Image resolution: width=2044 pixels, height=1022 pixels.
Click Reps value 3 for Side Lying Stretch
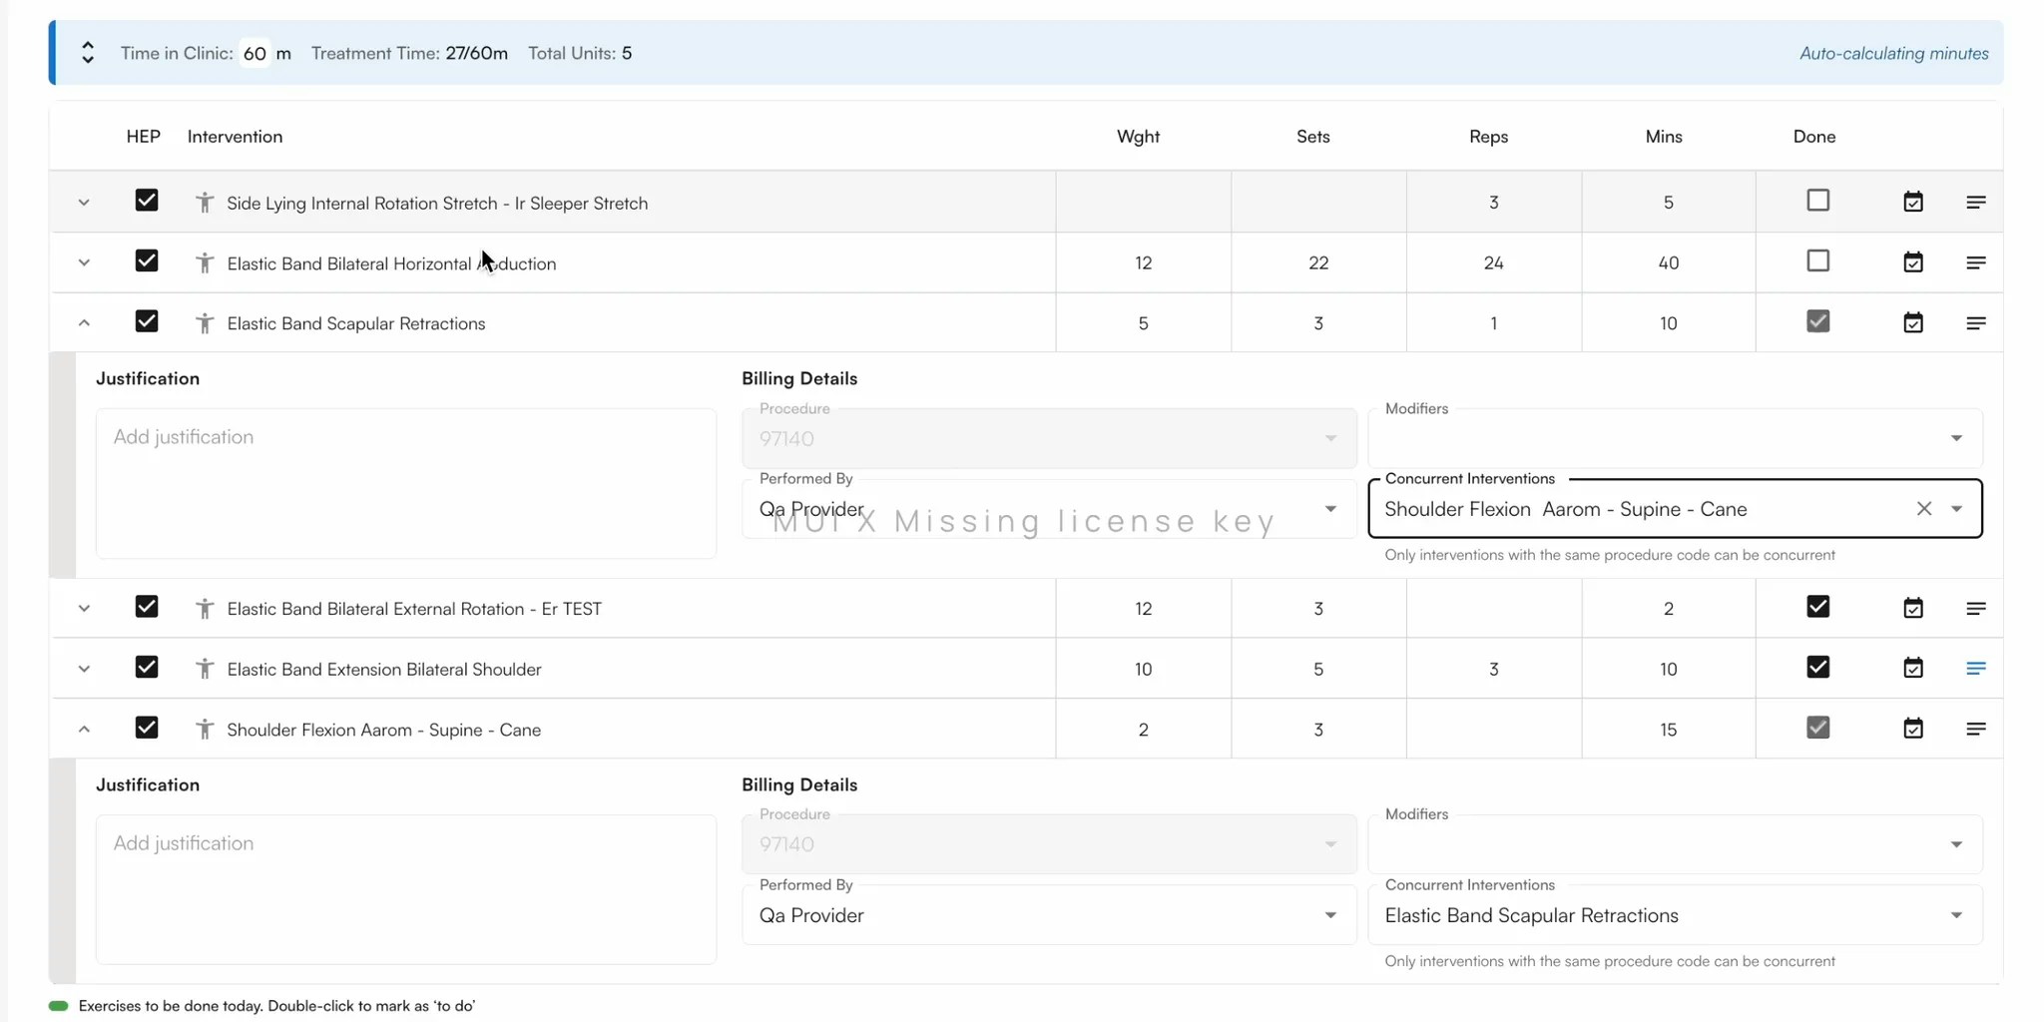[x=1493, y=203]
